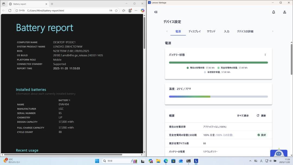This screenshot has height=165, width=293.
Task: Click the temperature gauge bar
Action: tap(218, 96)
